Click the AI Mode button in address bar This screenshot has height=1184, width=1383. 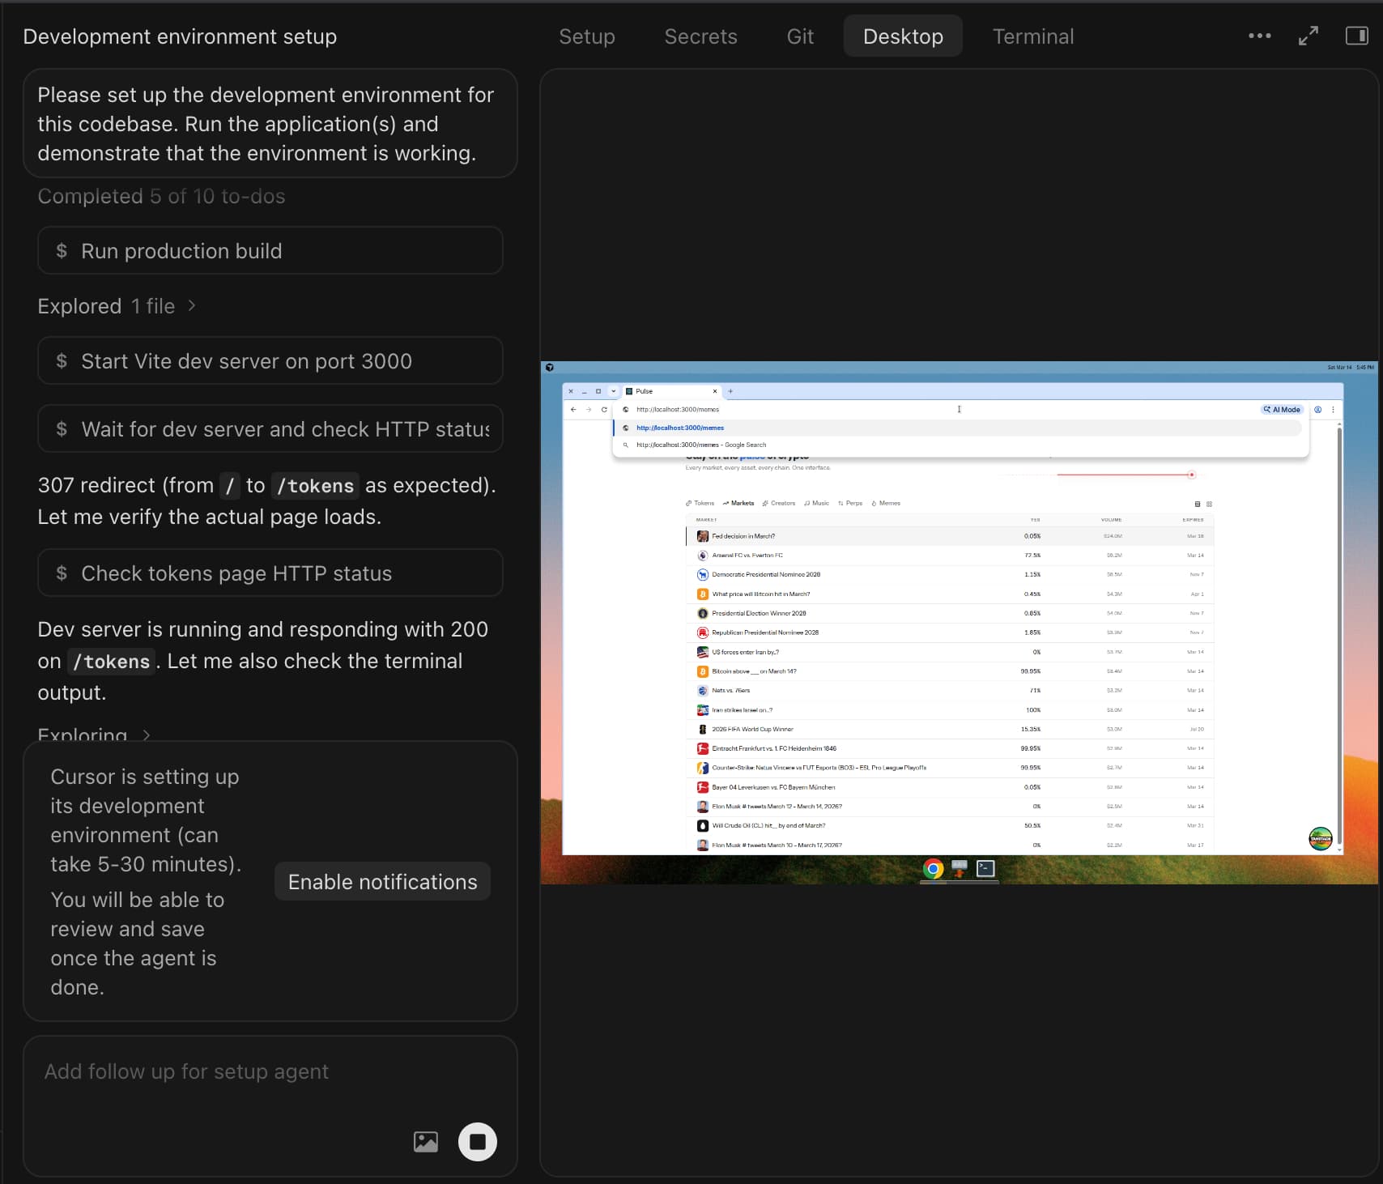tap(1282, 410)
